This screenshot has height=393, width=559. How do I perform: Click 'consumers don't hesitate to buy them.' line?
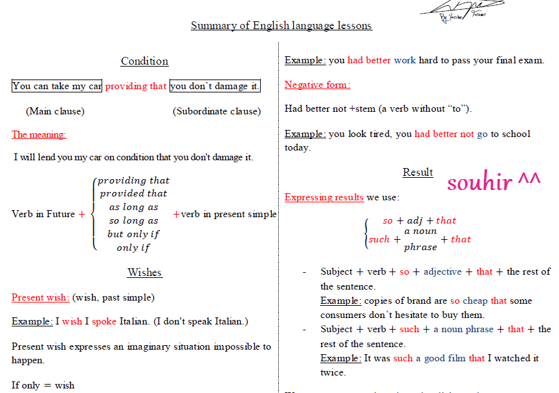click(x=402, y=315)
